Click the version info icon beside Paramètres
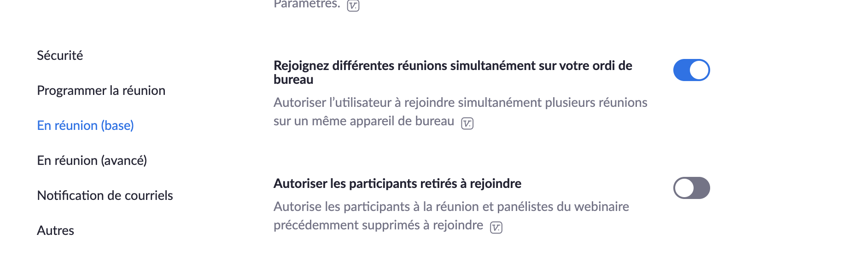The width and height of the screenshot is (852, 269). [x=353, y=6]
